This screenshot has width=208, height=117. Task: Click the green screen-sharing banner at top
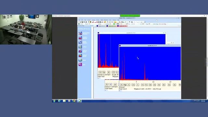click(130, 16)
